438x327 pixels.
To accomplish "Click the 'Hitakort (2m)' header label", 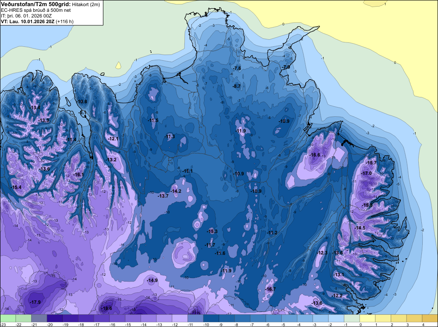I will point(86,4).
